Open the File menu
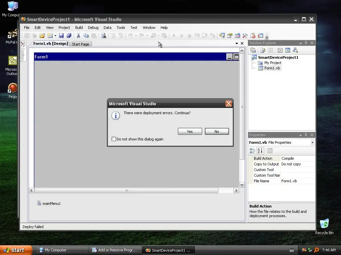 tap(27, 28)
